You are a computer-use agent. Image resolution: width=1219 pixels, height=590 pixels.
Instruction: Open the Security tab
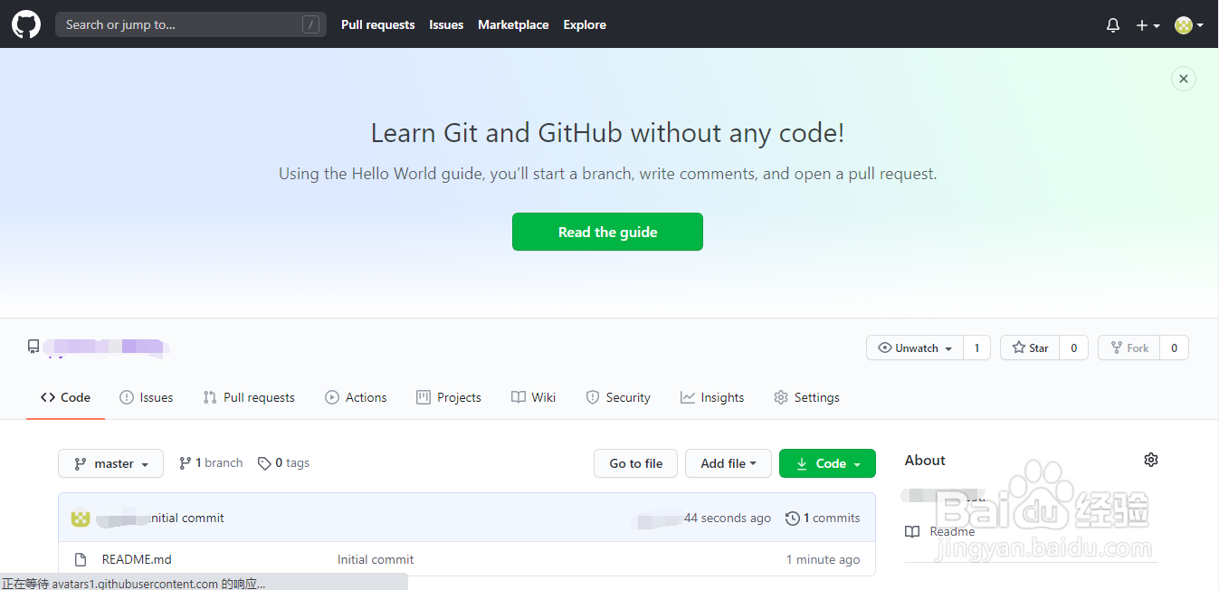pyautogui.click(x=618, y=397)
